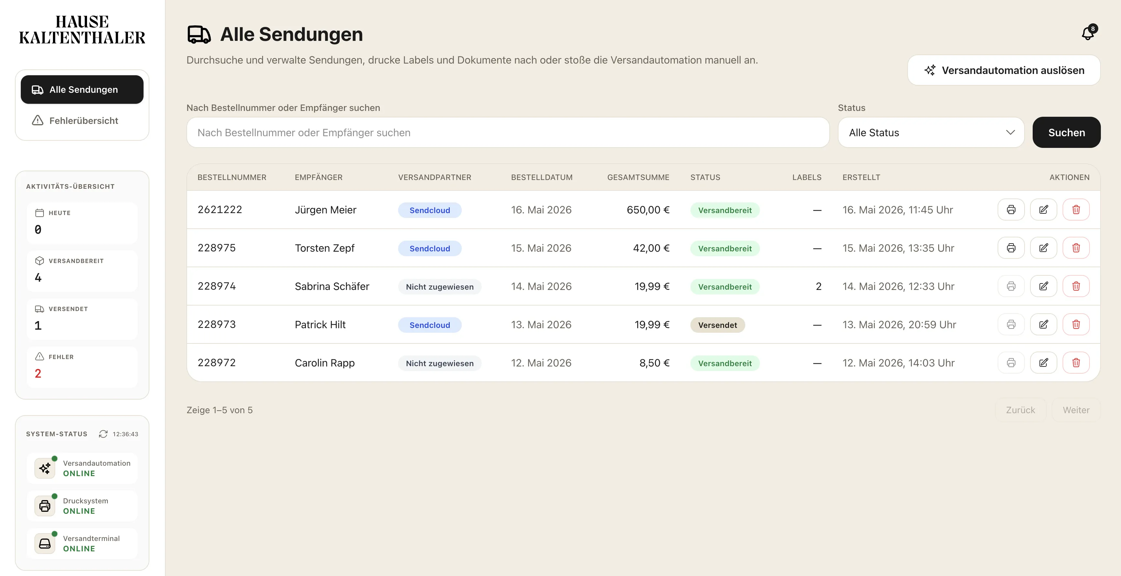Delete shipment 228972
Image resolution: width=1121 pixels, height=576 pixels.
point(1076,363)
